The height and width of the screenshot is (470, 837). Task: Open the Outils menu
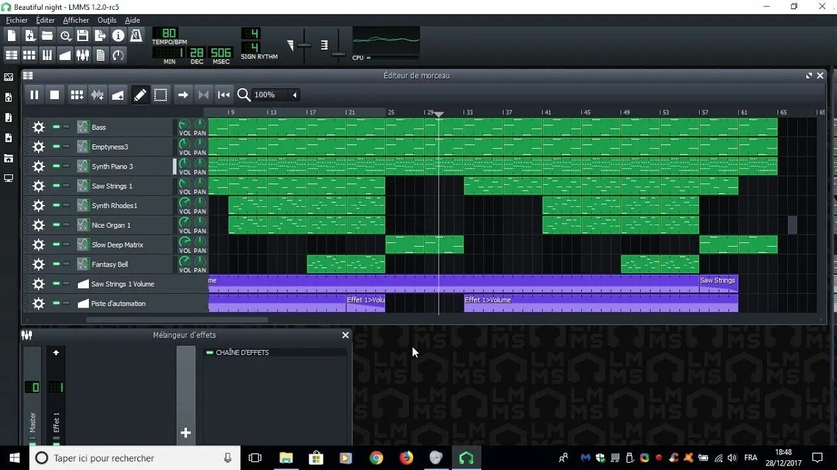[x=107, y=20]
